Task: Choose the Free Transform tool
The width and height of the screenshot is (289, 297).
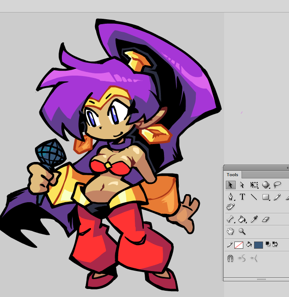Action: (x=254, y=185)
